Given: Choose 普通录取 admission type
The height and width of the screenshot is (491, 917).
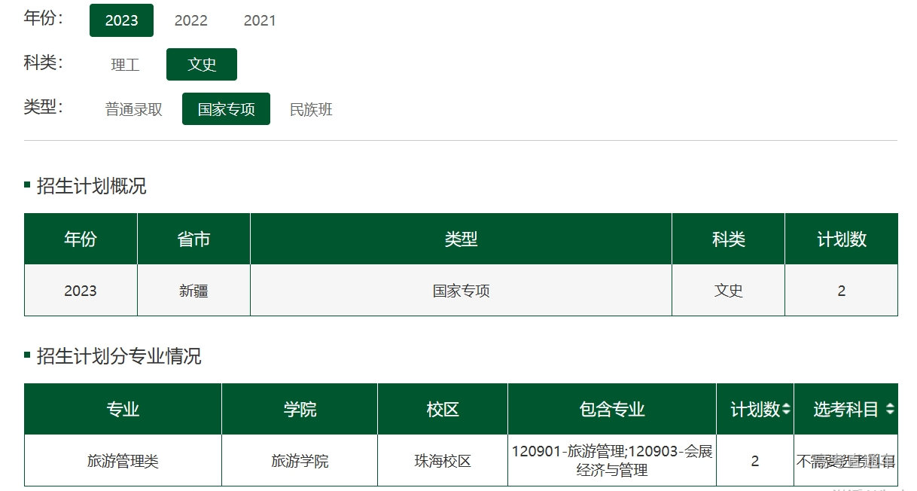Looking at the screenshot, I should pos(133,109).
